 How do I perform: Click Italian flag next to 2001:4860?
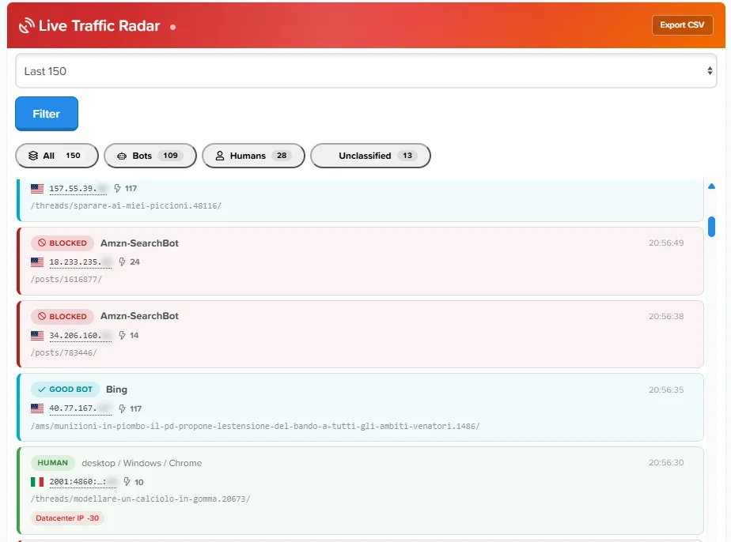[37, 482]
